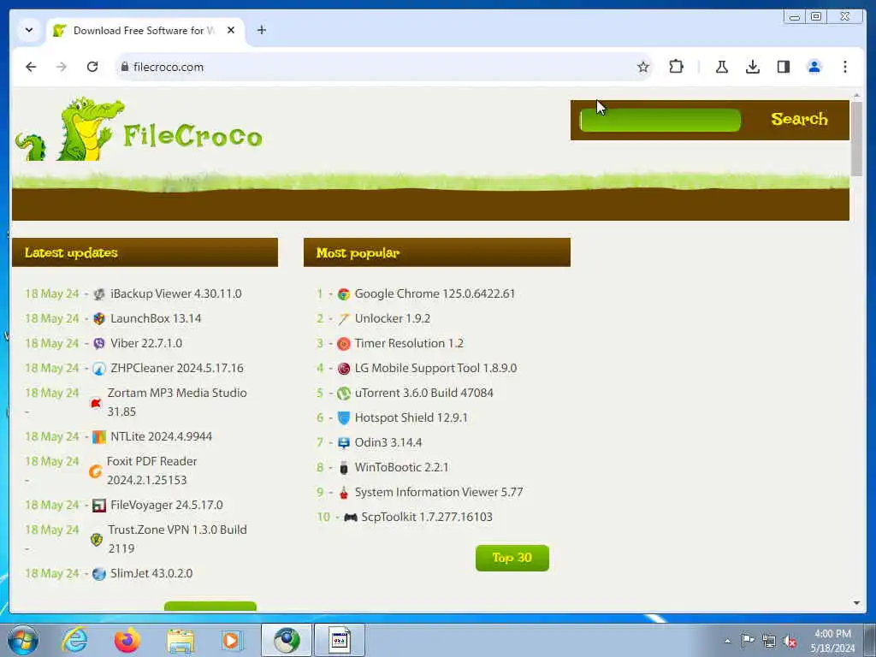Click the Viber purple icon
The width and height of the screenshot is (876, 657).
[x=99, y=344]
